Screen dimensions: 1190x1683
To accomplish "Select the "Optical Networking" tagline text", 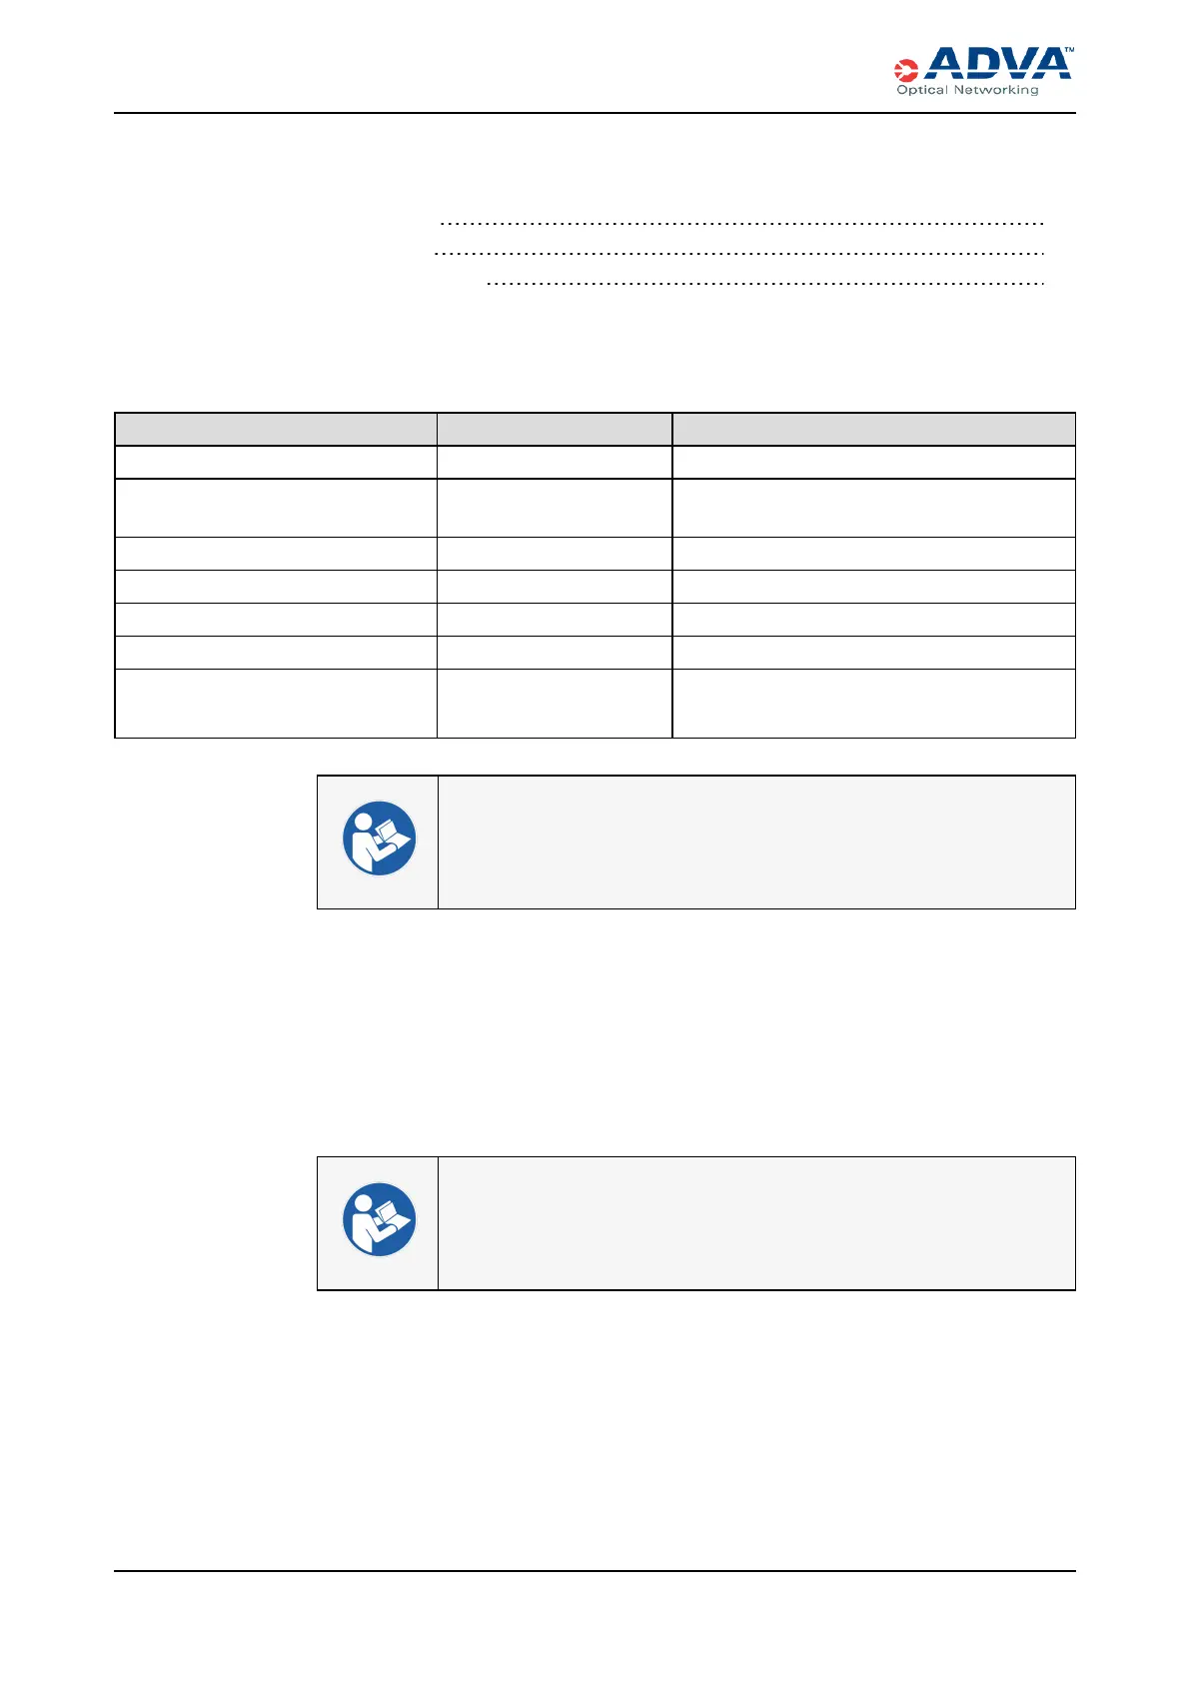I will [x=966, y=90].
